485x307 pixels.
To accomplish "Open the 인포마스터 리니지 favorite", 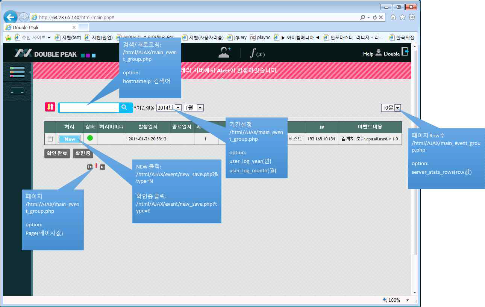I will click(x=353, y=38).
